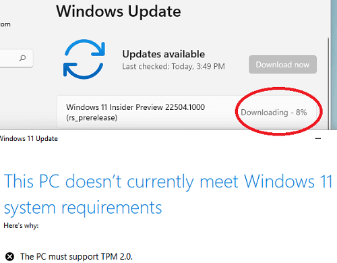The height and width of the screenshot is (263, 337).
Task: Click the This PC doesn't currently meet heading
Action: [x=168, y=181]
